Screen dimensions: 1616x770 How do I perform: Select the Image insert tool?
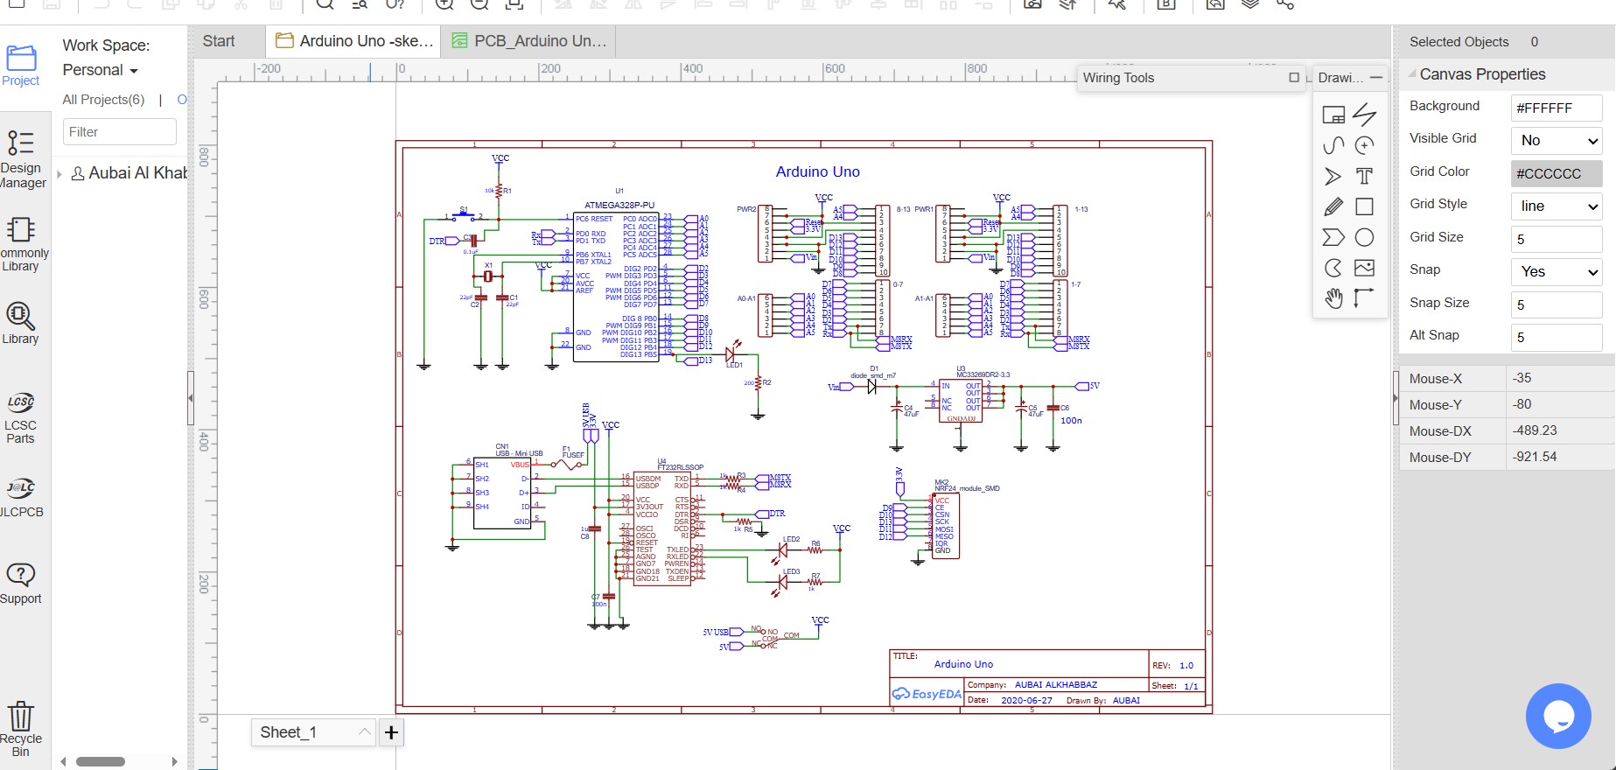click(1364, 268)
